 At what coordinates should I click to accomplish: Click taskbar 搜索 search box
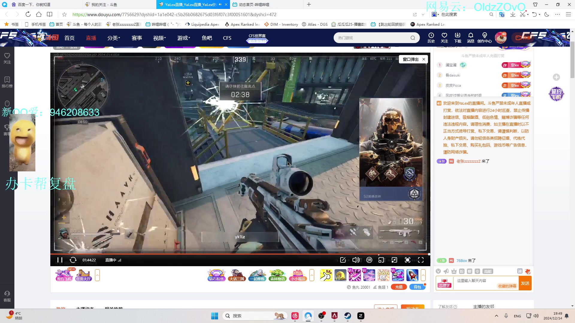255,316
